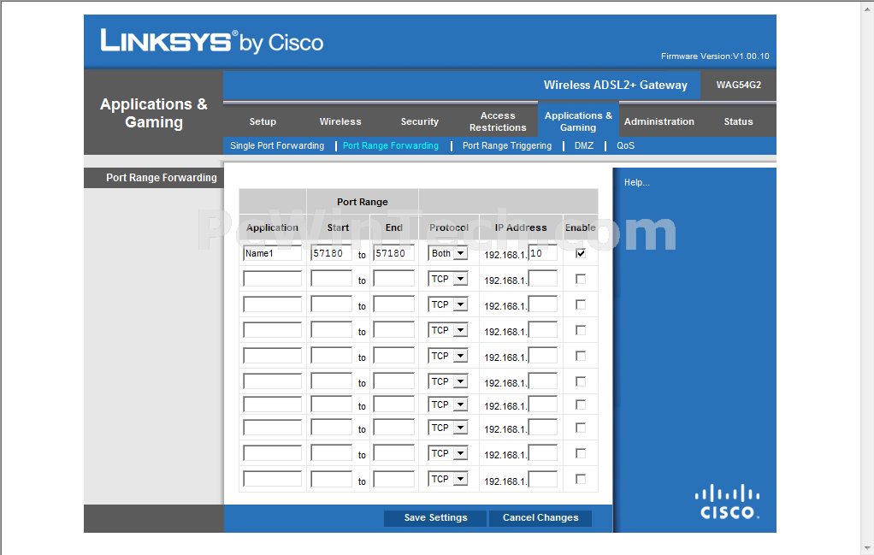Open the Port Range Triggering sub-tab
The width and height of the screenshot is (874, 555).
tap(506, 145)
